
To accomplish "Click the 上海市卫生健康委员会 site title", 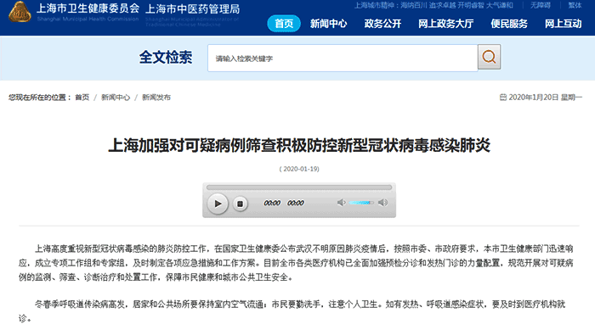I will pos(88,8).
